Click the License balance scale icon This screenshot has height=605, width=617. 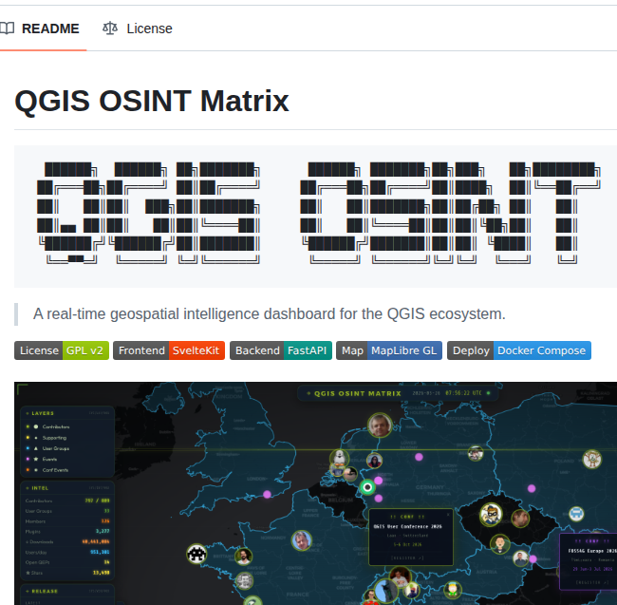click(x=110, y=28)
